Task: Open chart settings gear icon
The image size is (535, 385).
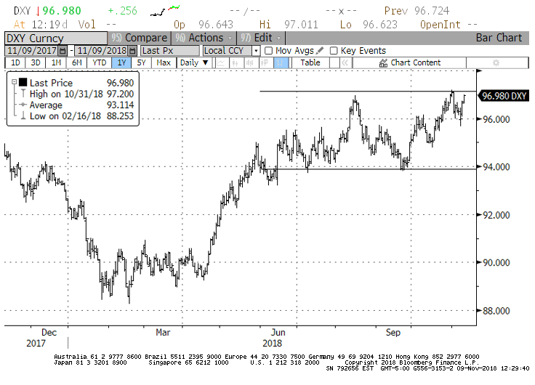Action: pos(496,63)
